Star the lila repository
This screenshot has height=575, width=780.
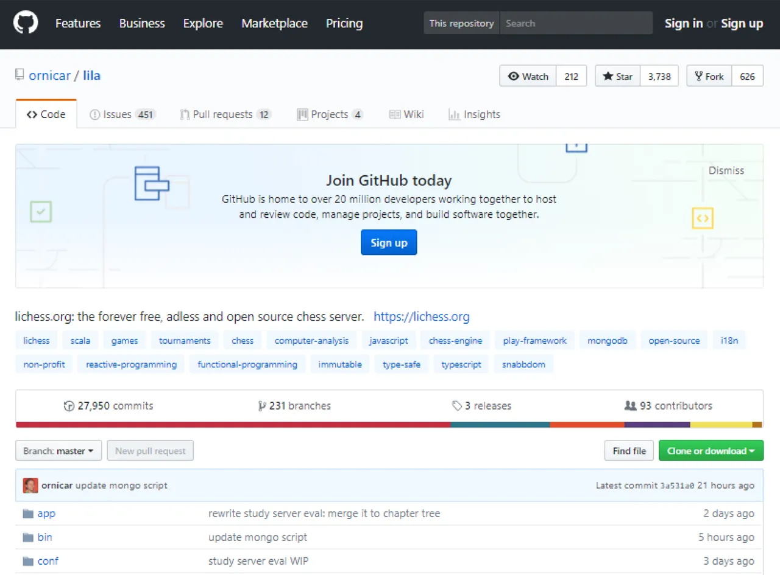point(617,76)
